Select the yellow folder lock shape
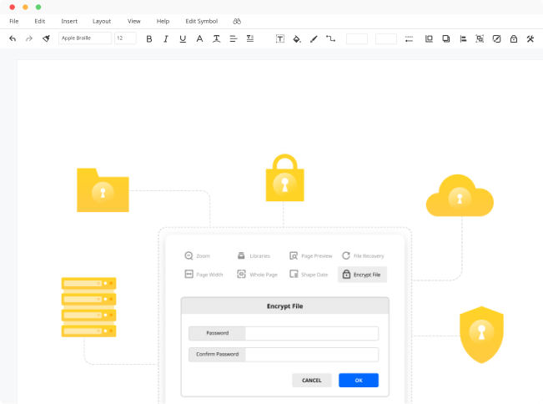 tap(103, 190)
